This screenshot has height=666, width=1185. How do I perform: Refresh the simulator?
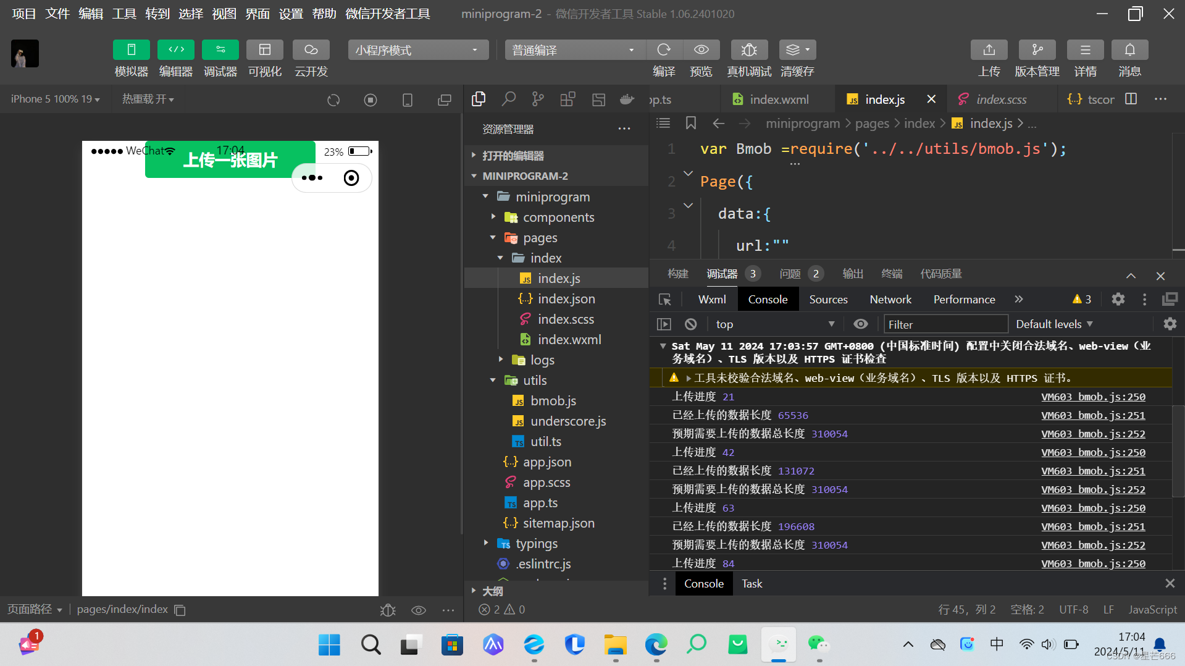click(333, 99)
